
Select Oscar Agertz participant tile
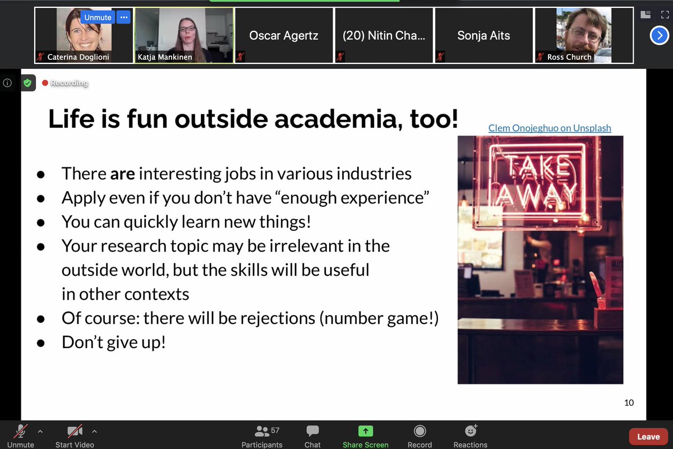(x=283, y=35)
